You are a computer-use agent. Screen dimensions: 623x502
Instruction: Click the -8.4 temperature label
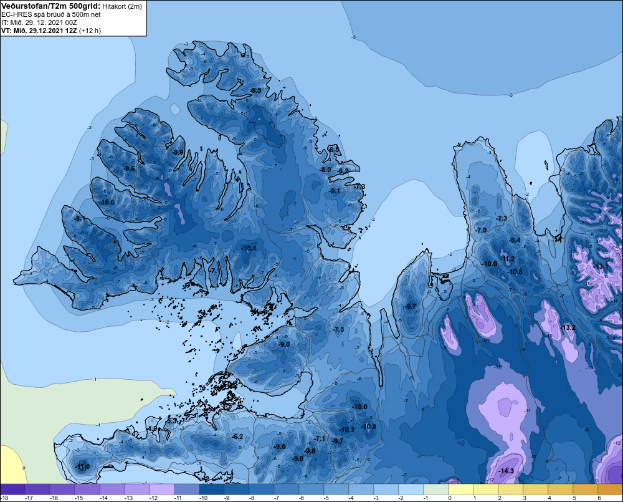coord(515,240)
